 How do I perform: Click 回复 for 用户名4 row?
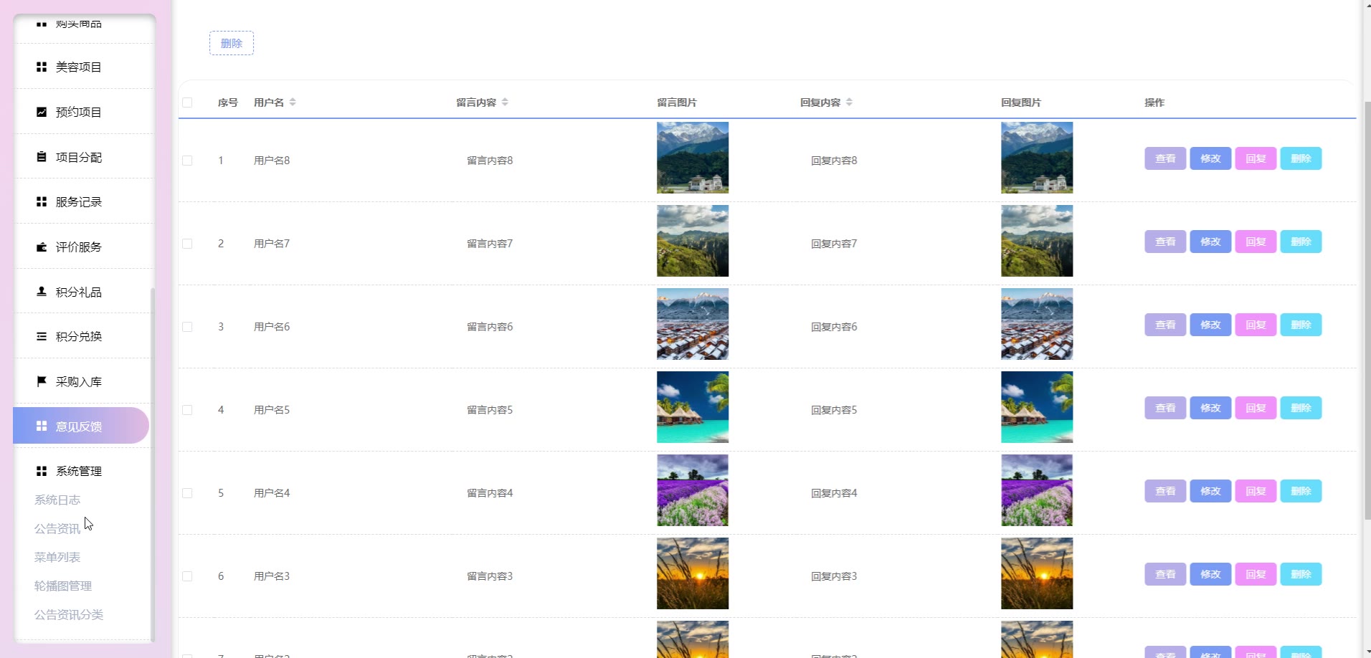1256,491
